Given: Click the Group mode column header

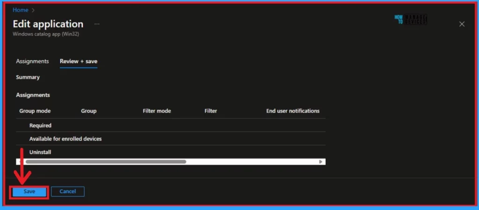Looking at the screenshot, I should tap(35, 111).
